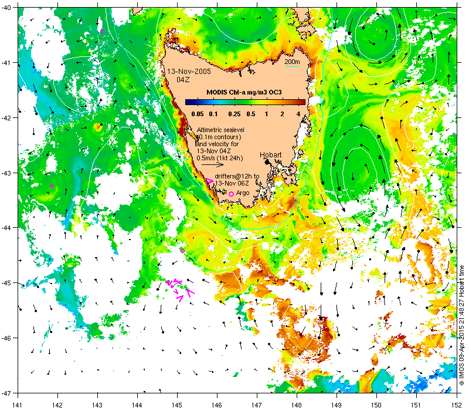469x411 pixels.
Task: Click the '-46' latitude axis label
Action: coord(7,338)
